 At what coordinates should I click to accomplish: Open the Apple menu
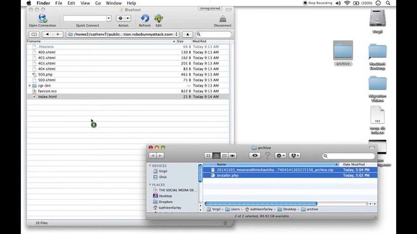pyautogui.click(x=29, y=3)
